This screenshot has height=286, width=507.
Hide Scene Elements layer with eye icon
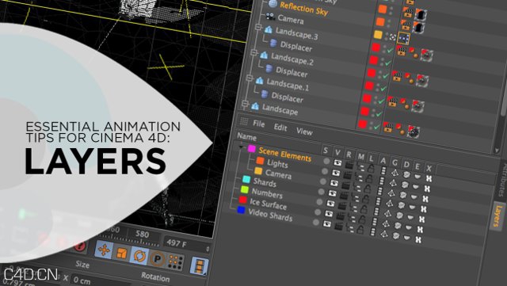tap(337, 162)
